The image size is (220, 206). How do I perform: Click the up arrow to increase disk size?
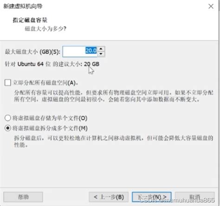point(101,49)
